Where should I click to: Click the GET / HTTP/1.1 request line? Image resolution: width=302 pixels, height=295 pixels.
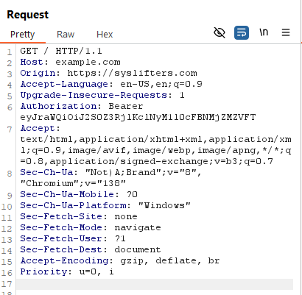point(61,51)
